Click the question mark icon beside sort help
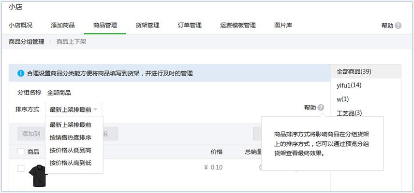 coord(321,108)
